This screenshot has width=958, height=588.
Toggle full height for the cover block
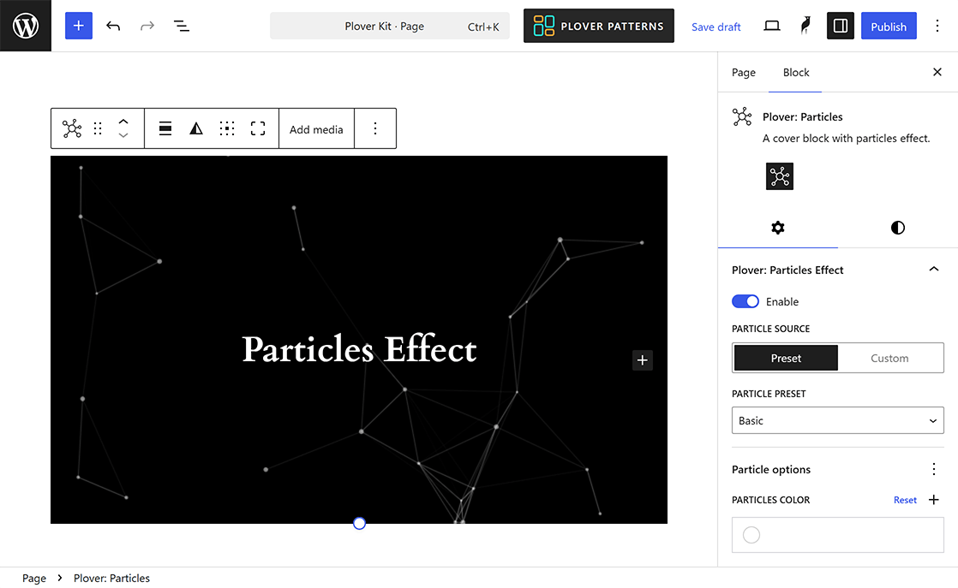point(258,128)
